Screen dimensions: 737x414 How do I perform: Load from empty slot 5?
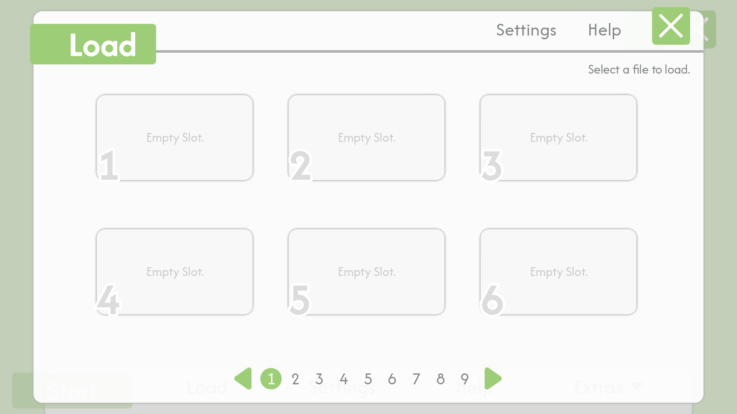coord(366,272)
